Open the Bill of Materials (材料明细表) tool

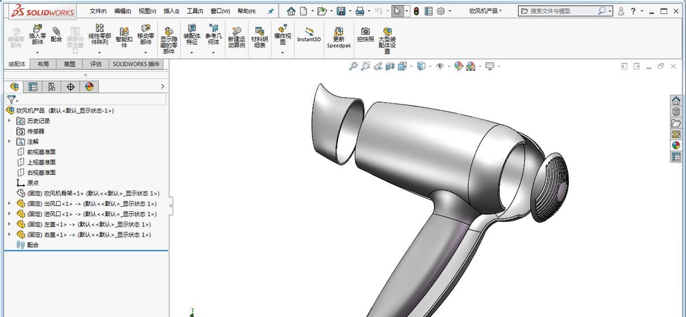[260, 37]
